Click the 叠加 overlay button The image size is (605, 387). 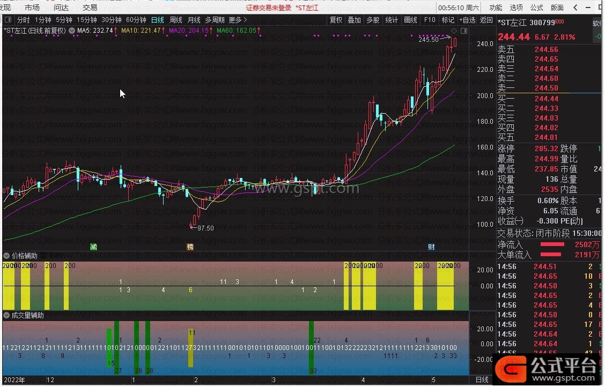(354, 20)
